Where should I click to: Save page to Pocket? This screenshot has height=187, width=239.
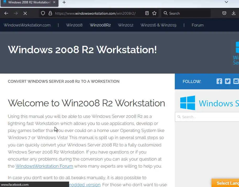(224, 13)
